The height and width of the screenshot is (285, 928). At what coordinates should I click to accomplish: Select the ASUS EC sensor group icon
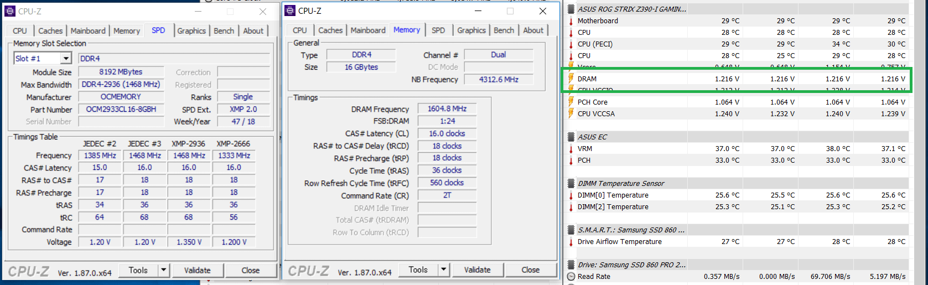pos(571,137)
